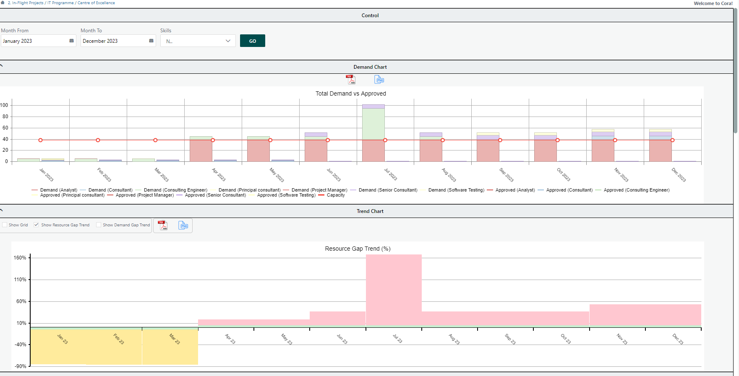Toggle Demand (Consultant) legend entry

tap(106, 190)
